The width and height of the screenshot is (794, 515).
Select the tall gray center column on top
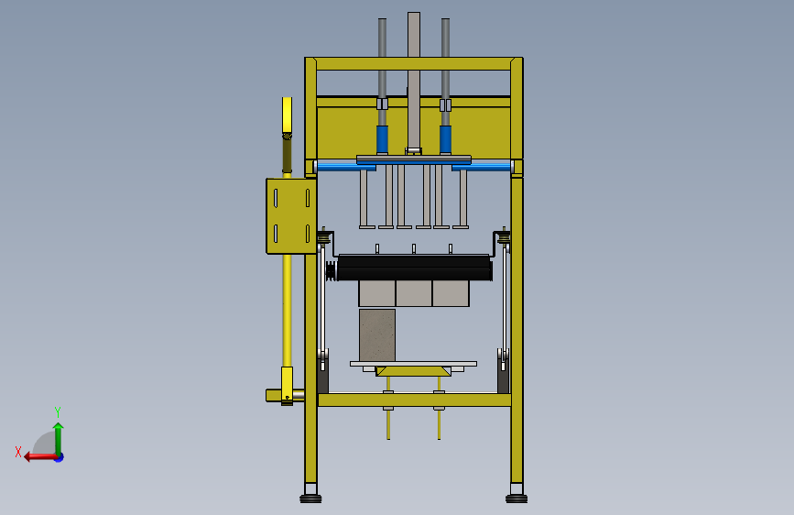tap(414, 82)
